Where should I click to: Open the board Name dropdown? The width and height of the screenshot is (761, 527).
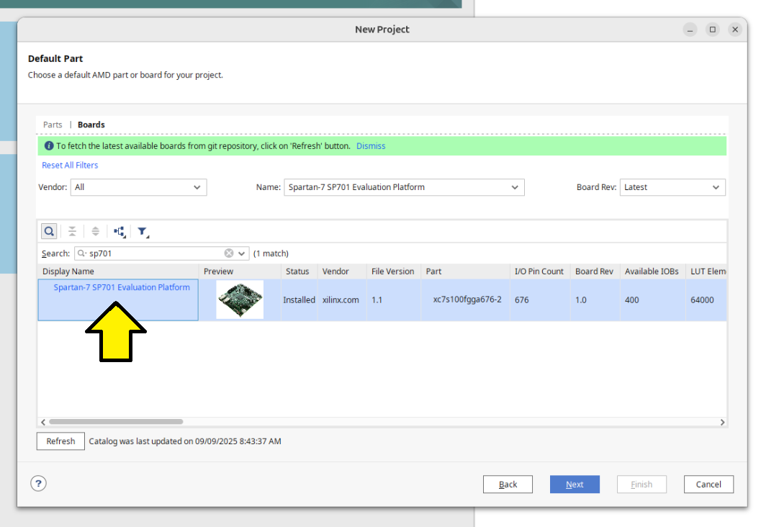tap(404, 187)
